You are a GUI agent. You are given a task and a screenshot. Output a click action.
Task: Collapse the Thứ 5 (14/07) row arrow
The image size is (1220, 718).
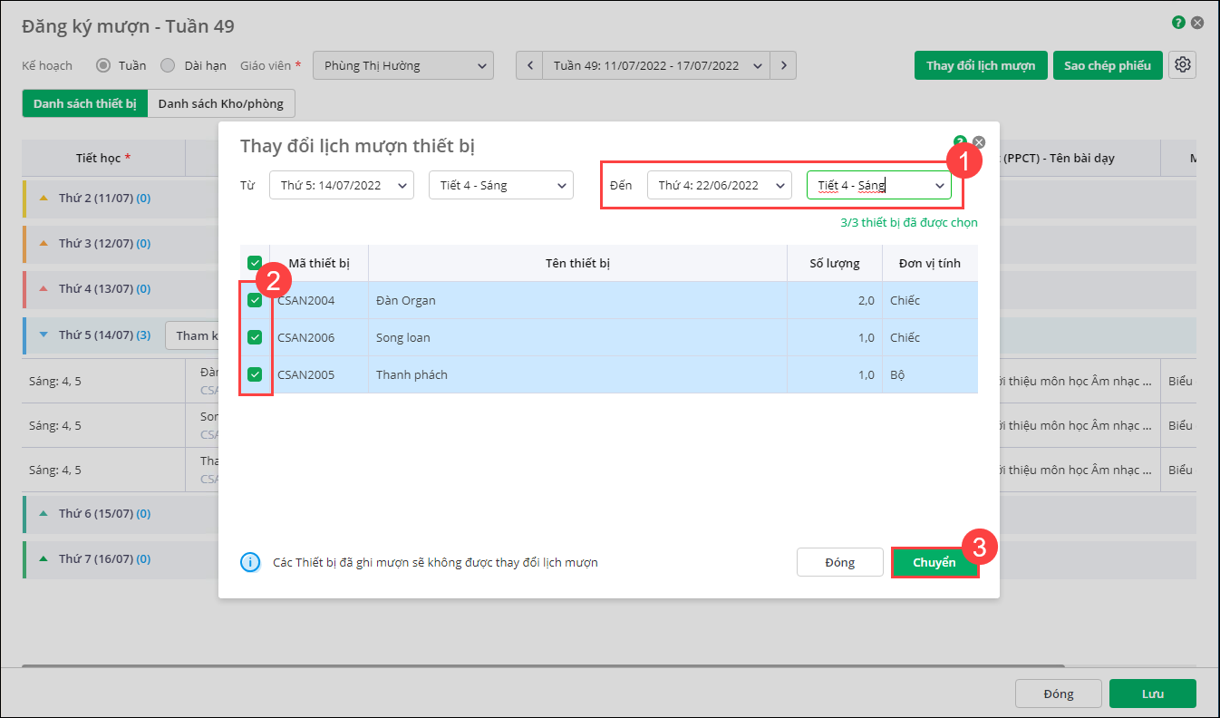point(44,335)
